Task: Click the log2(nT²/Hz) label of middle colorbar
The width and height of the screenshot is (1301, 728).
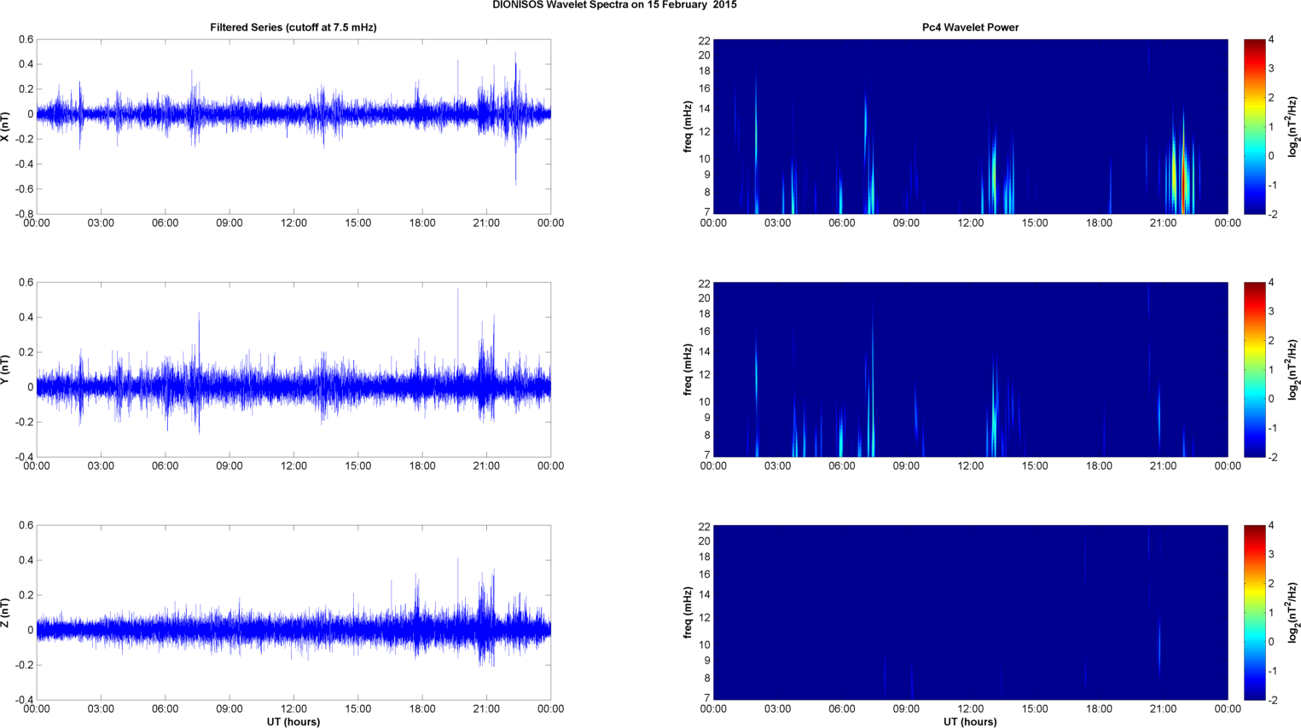Action: [1293, 369]
